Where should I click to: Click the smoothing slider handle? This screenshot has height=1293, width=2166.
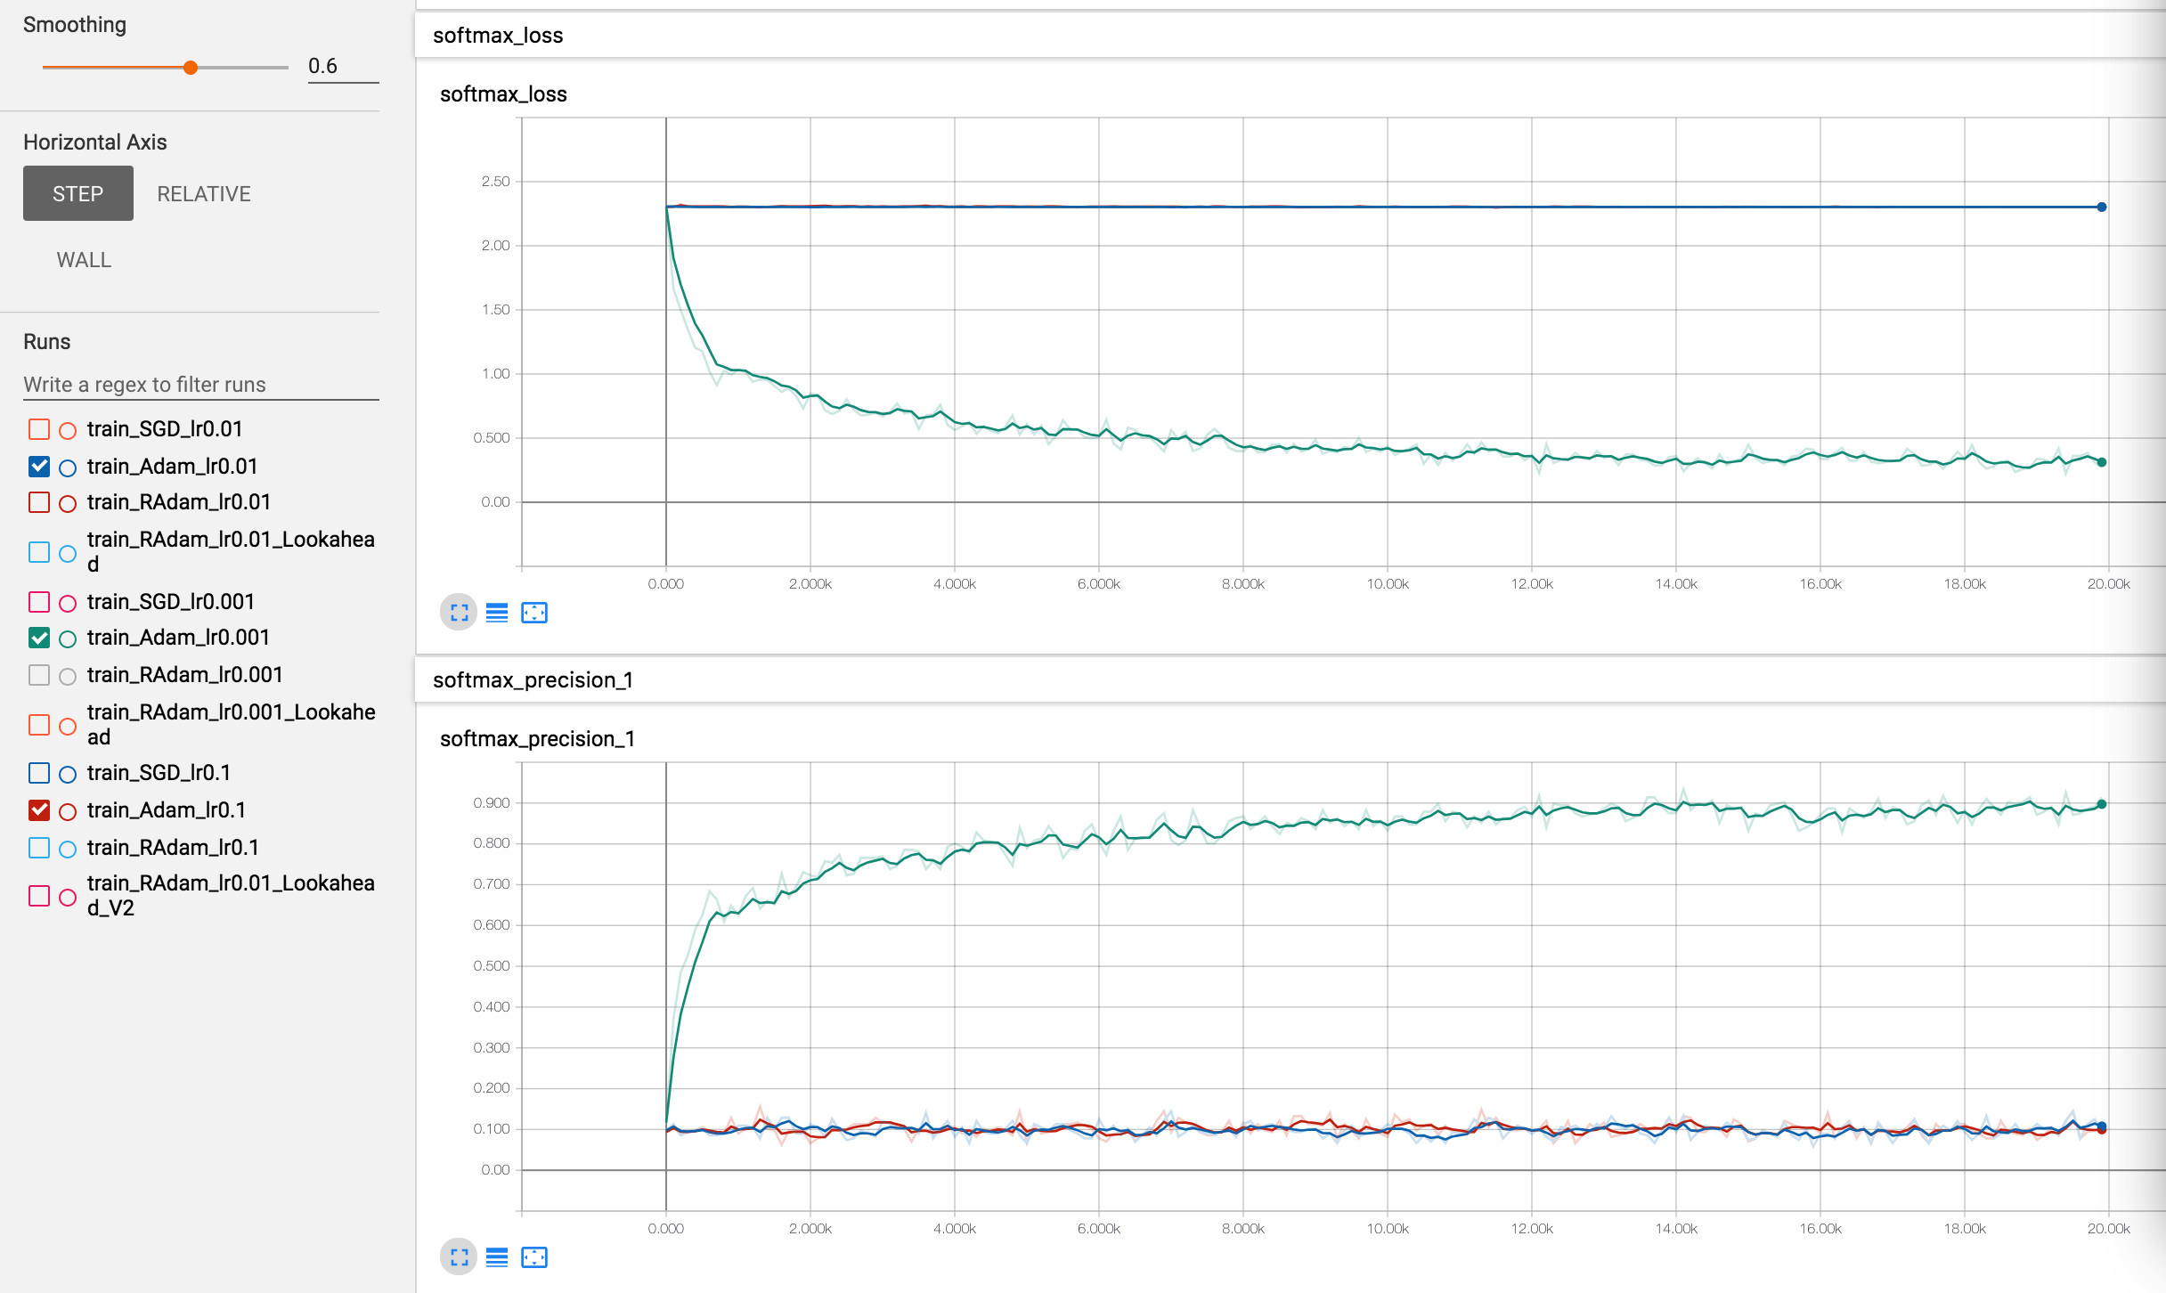click(x=191, y=68)
